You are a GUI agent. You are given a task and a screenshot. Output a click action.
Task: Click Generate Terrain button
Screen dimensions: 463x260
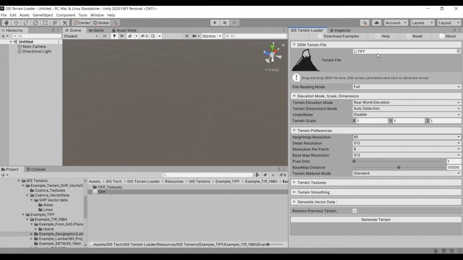pyautogui.click(x=375, y=220)
